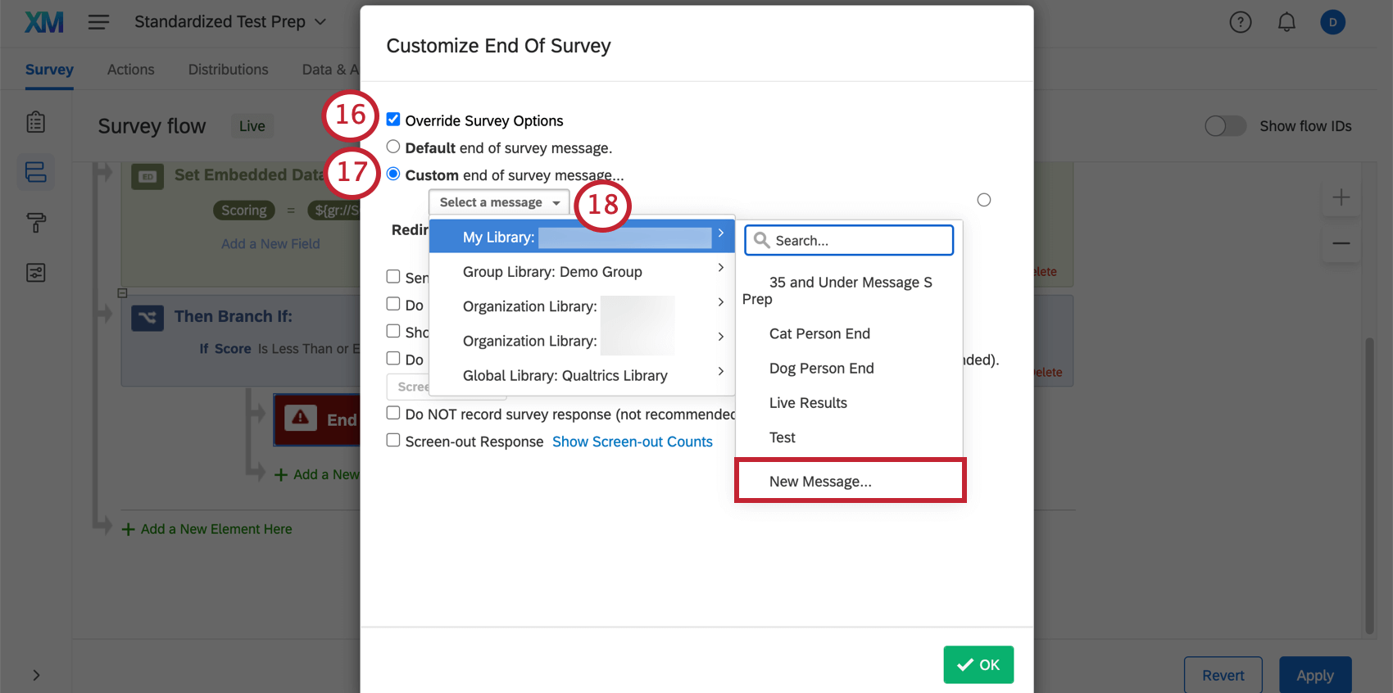Zoom in using the plus icon
1393x693 pixels.
tap(1341, 197)
